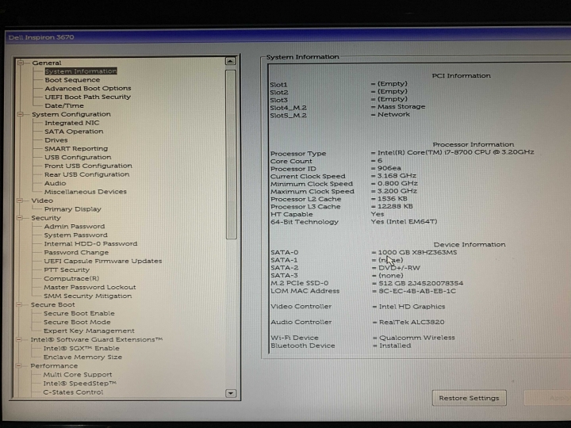Open Internal HDD-0 Password
The width and height of the screenshot is (571, 428).
click(x=90, y=244)
